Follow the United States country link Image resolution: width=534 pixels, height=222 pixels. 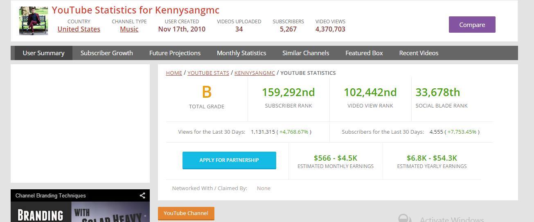click(x=79, y=29)
